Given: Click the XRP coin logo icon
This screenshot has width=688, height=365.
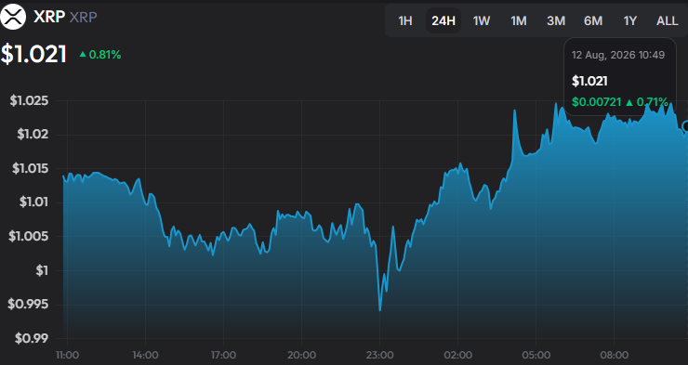Looking at the screenshot, I should 13,17.
